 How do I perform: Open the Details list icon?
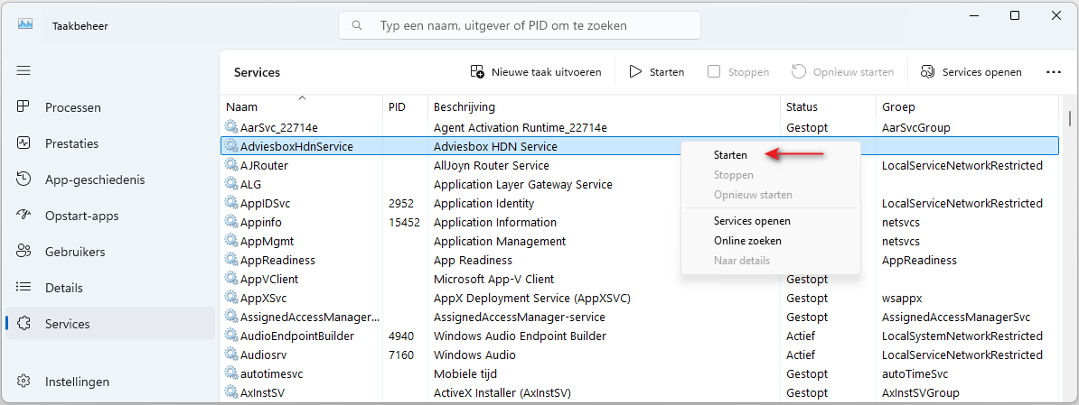point(24,288)
